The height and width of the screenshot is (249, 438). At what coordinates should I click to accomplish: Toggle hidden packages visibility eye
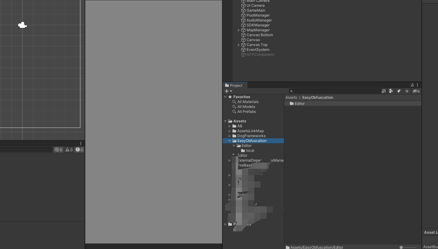pyautogui.click(x=416, y=91)
